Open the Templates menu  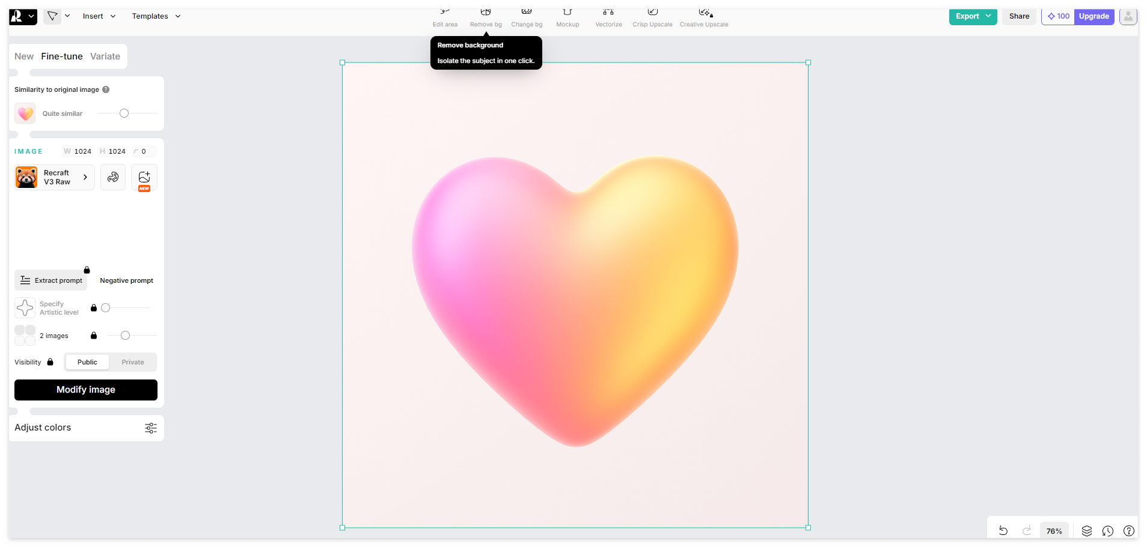156,16
